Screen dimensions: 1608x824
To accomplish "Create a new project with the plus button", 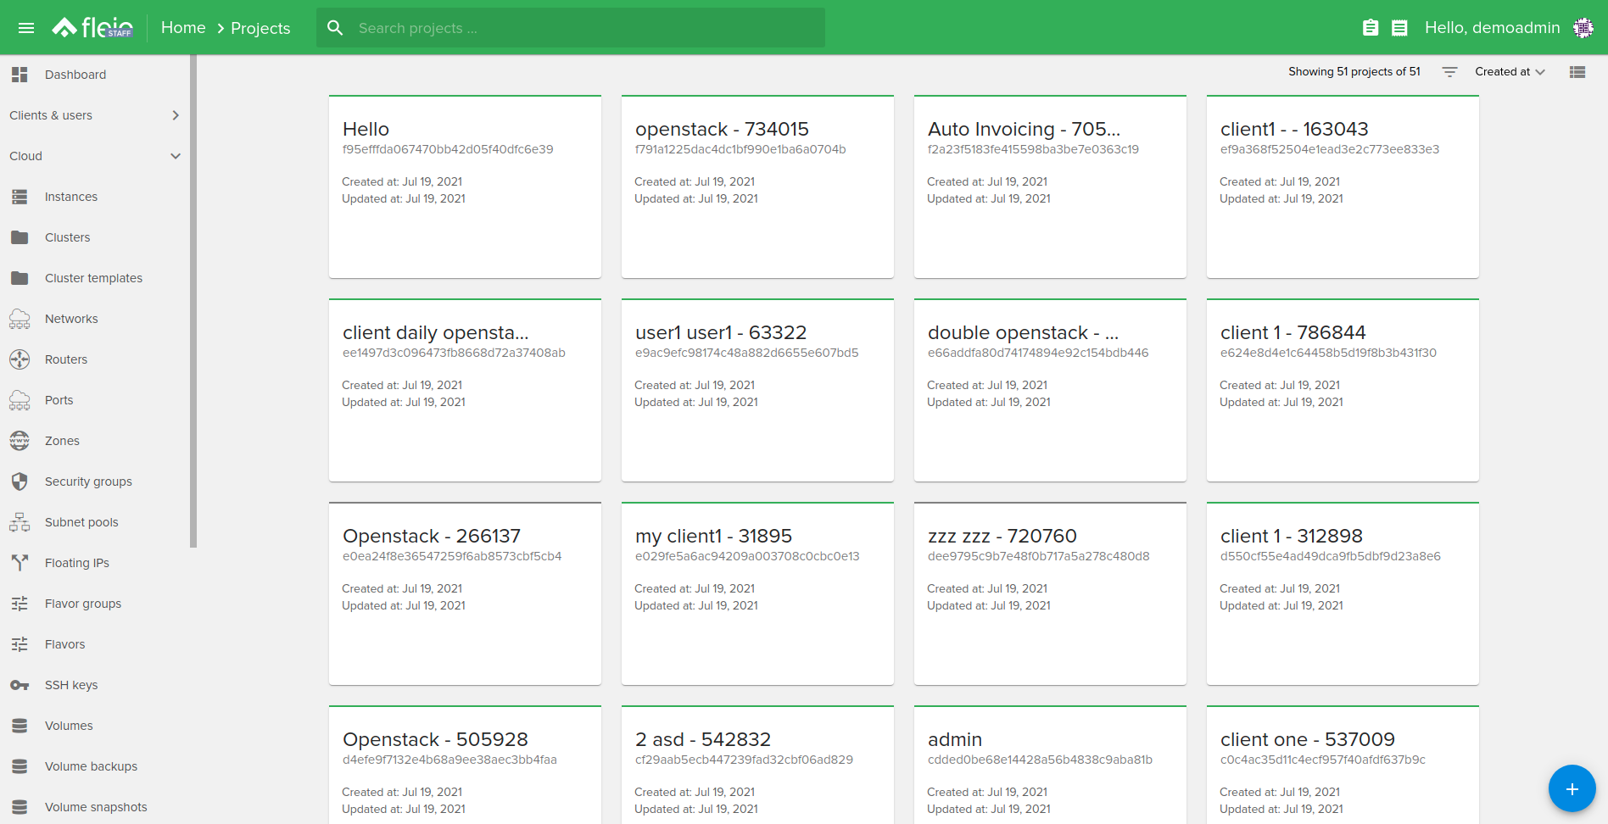I will point(1572,788).
